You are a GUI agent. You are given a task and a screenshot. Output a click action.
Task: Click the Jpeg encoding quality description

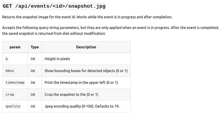coord(82,106)
